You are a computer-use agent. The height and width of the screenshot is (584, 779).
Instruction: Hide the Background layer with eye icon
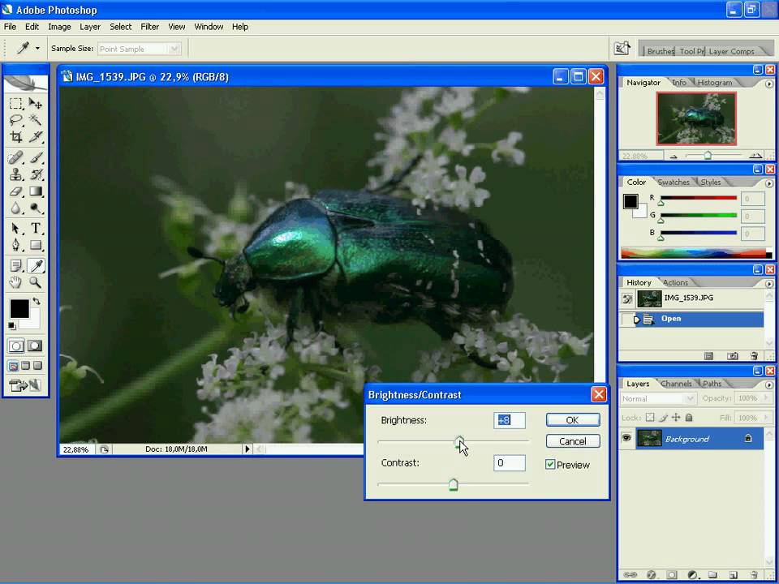[626, 439]
